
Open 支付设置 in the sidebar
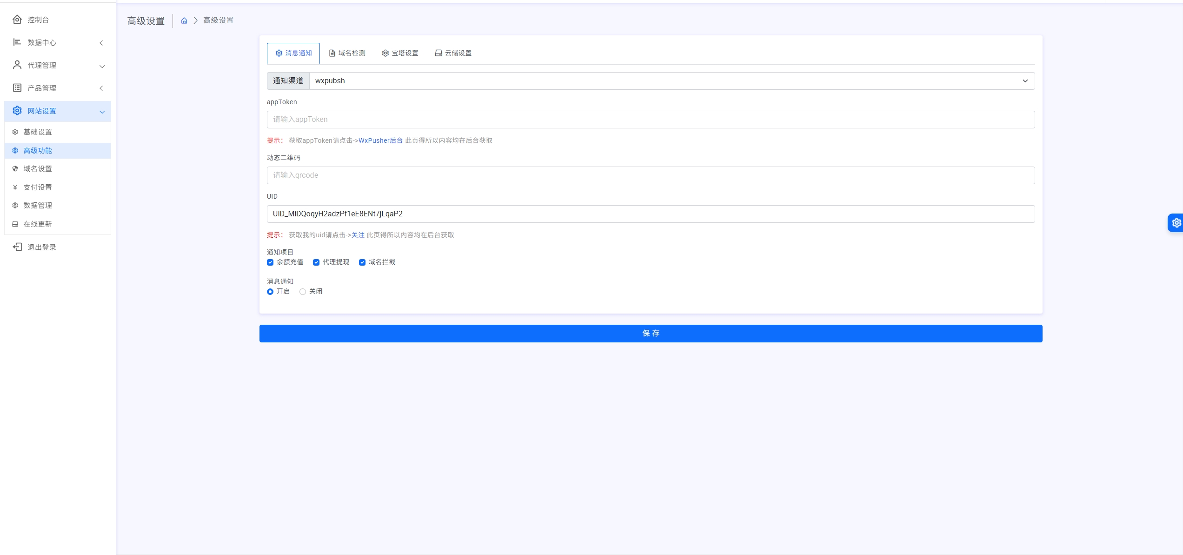[38, 187]
